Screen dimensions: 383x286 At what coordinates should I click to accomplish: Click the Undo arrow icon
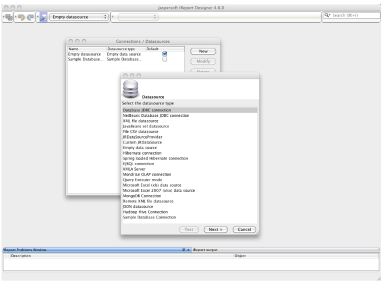coord(21,17)
